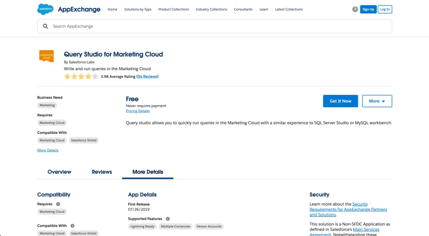This screenshot has height=236, width=429.
Task: Click info icon next to Compatible With
Action: (72, 226)
